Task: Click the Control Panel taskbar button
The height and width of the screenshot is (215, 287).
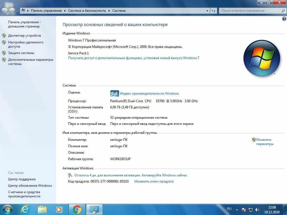Action: point(94,209)
